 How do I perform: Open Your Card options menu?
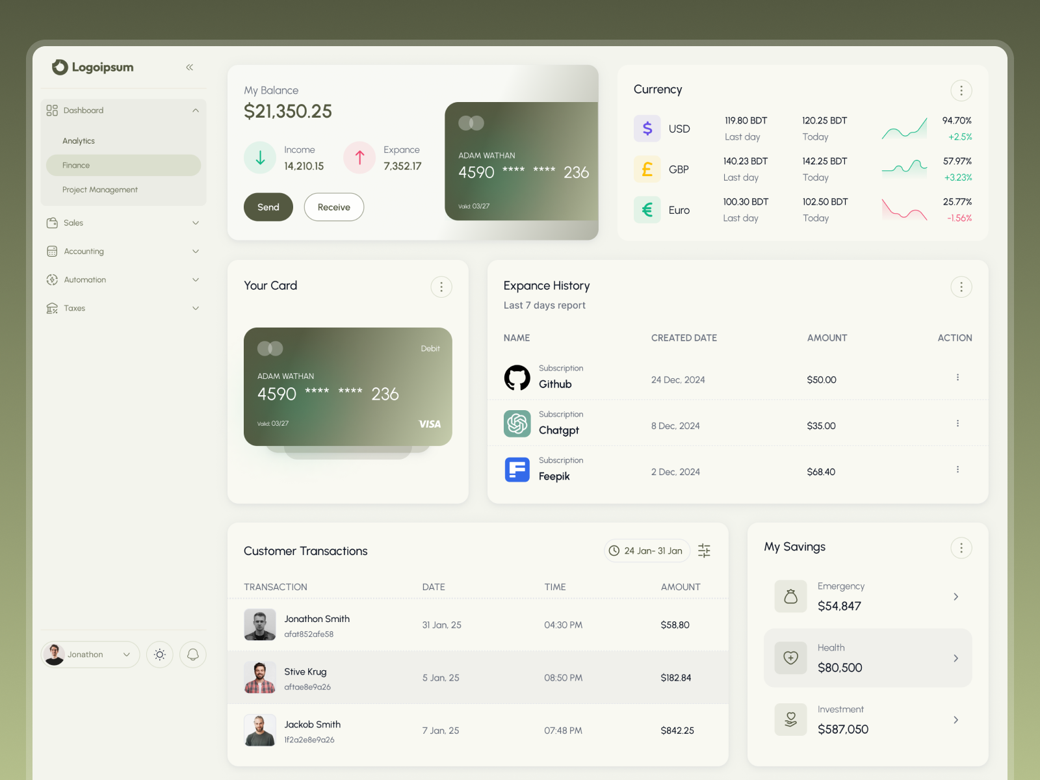441,287
